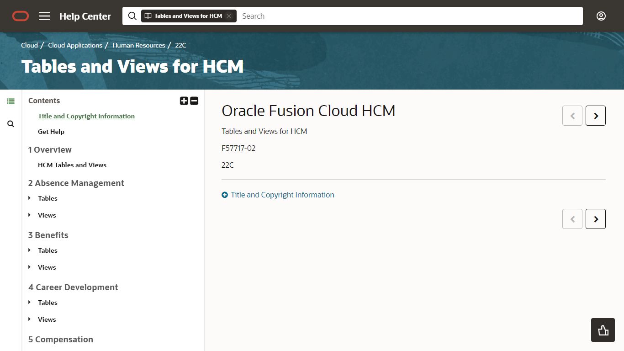This screenshot has width=624, height=351.
Task: Select the 1 Overview chapter heading
Action: click(50, 149)
